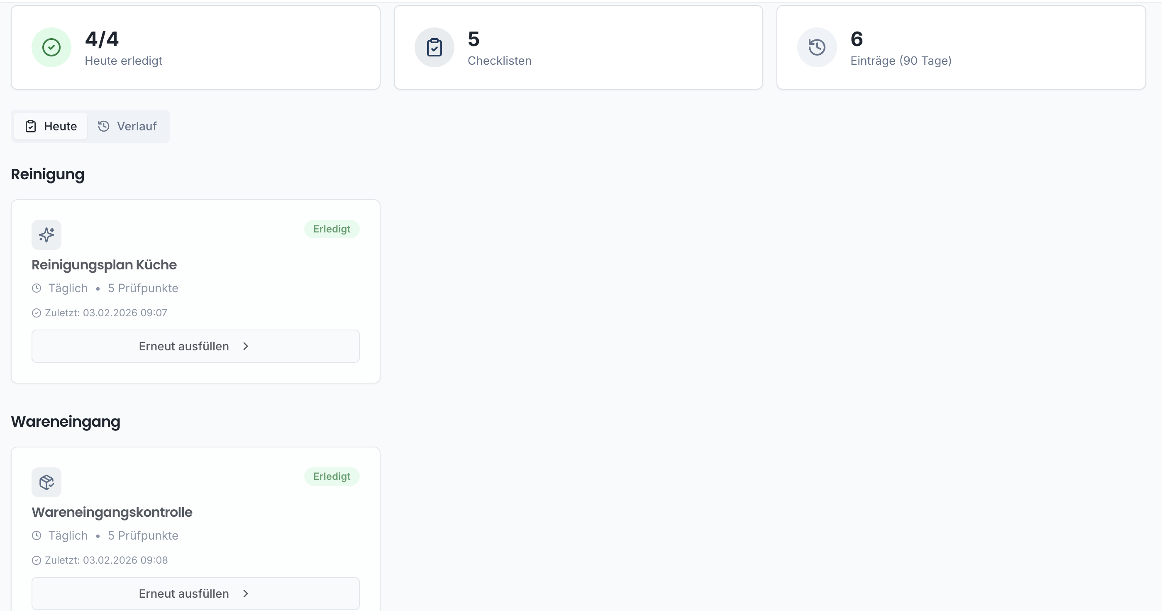Click the clock icon beside Täglich in Wareneingangskontrolle card
The width and height of the screenshot is (1162, 611).
pyautogui.click(x=37, y=535)
